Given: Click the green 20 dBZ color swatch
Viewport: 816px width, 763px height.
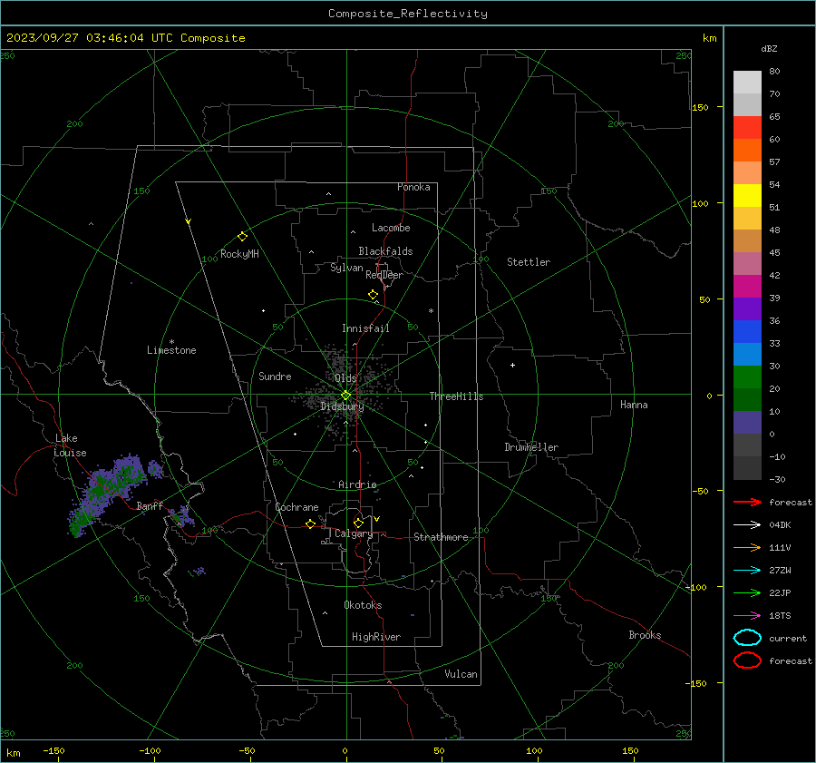Looking at the screenshot, I should 747,377.
